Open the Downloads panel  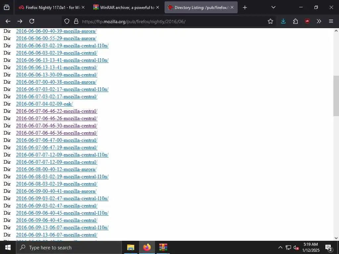(283, 21)
